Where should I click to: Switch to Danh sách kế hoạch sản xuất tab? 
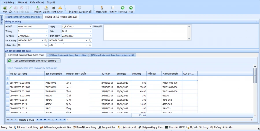[24, 17]
